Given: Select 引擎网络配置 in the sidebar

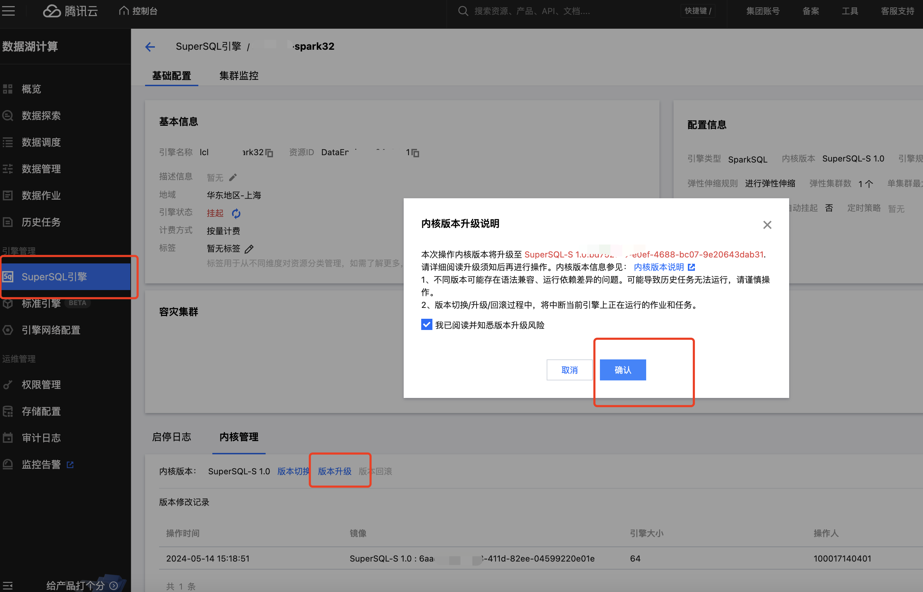Looking at the screenshot, I should (51, 330).
